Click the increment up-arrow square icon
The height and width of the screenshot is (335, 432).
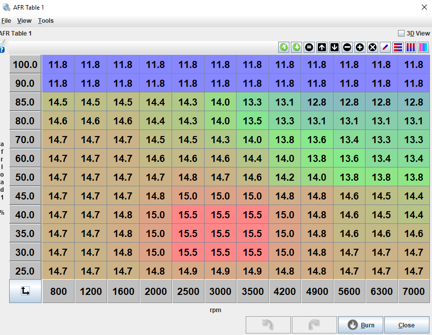322,47
